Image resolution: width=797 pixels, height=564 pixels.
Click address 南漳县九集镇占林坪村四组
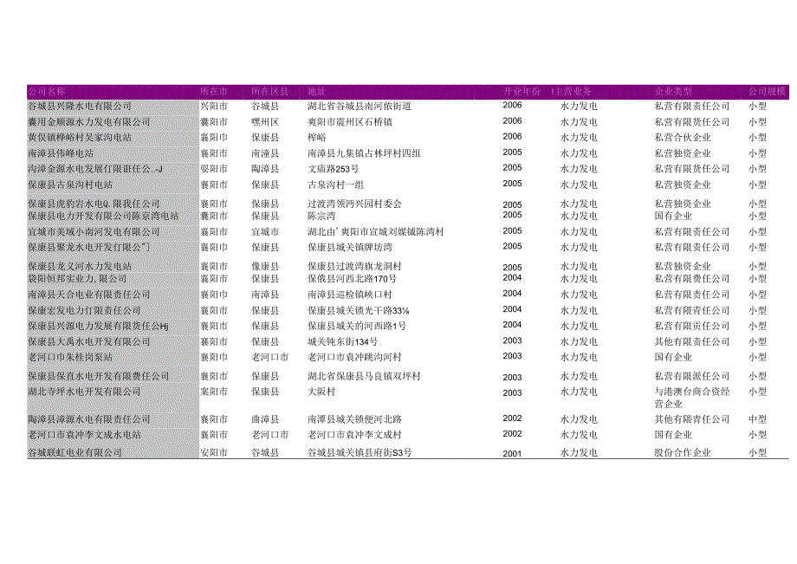point(364,153)
